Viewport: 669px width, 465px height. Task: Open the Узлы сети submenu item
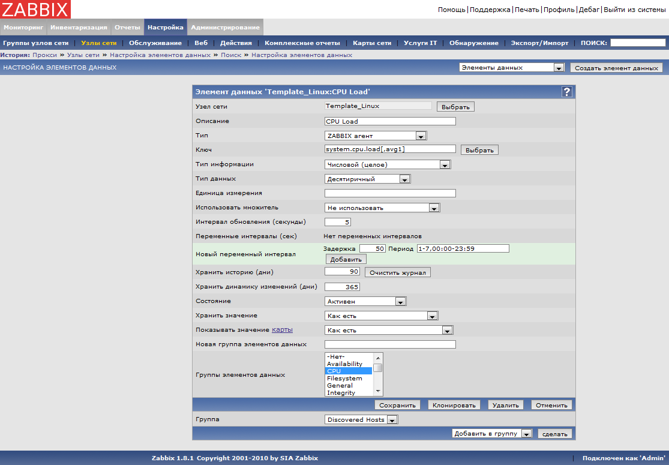pyautogui.click(x=98, y=43)
